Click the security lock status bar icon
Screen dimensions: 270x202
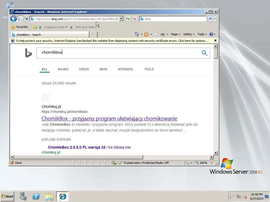coord(187,163)
